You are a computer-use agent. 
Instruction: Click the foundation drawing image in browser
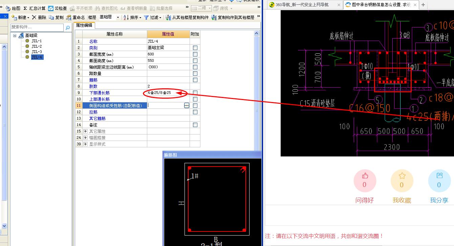point(367,83)
